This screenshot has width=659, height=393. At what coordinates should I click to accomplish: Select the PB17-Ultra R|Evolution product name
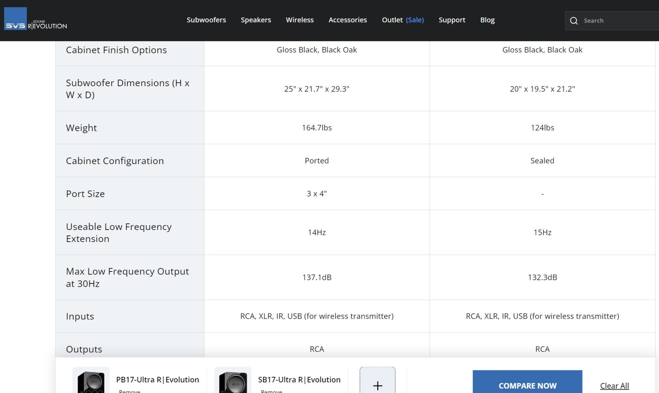tap(158, 380)
